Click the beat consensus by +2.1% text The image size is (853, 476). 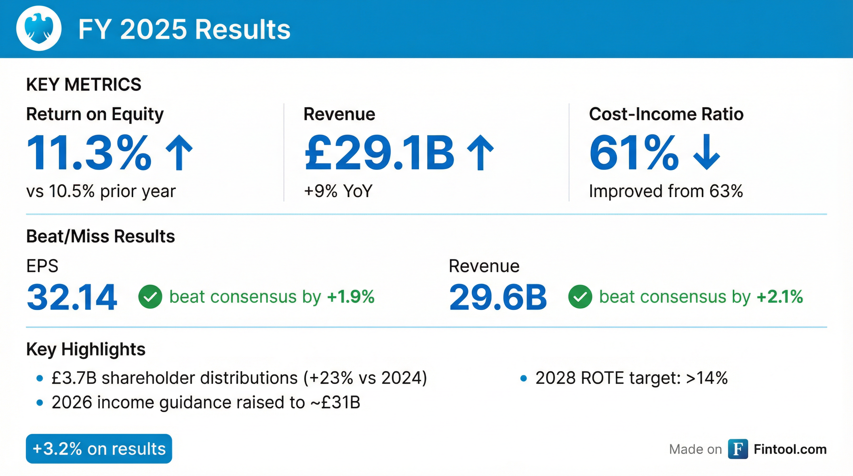pos(701,297)
